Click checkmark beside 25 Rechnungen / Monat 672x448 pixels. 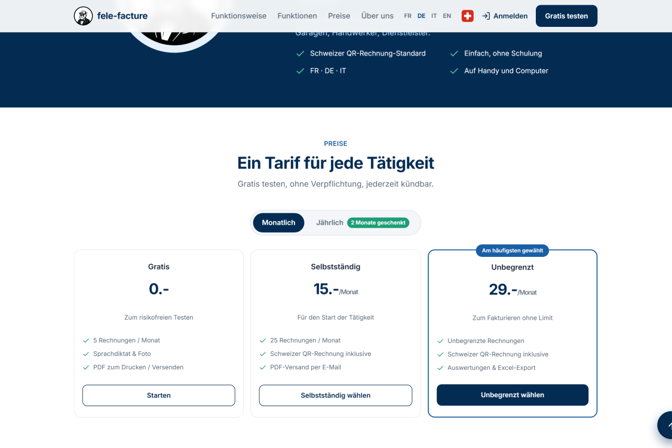click(263, 340)
